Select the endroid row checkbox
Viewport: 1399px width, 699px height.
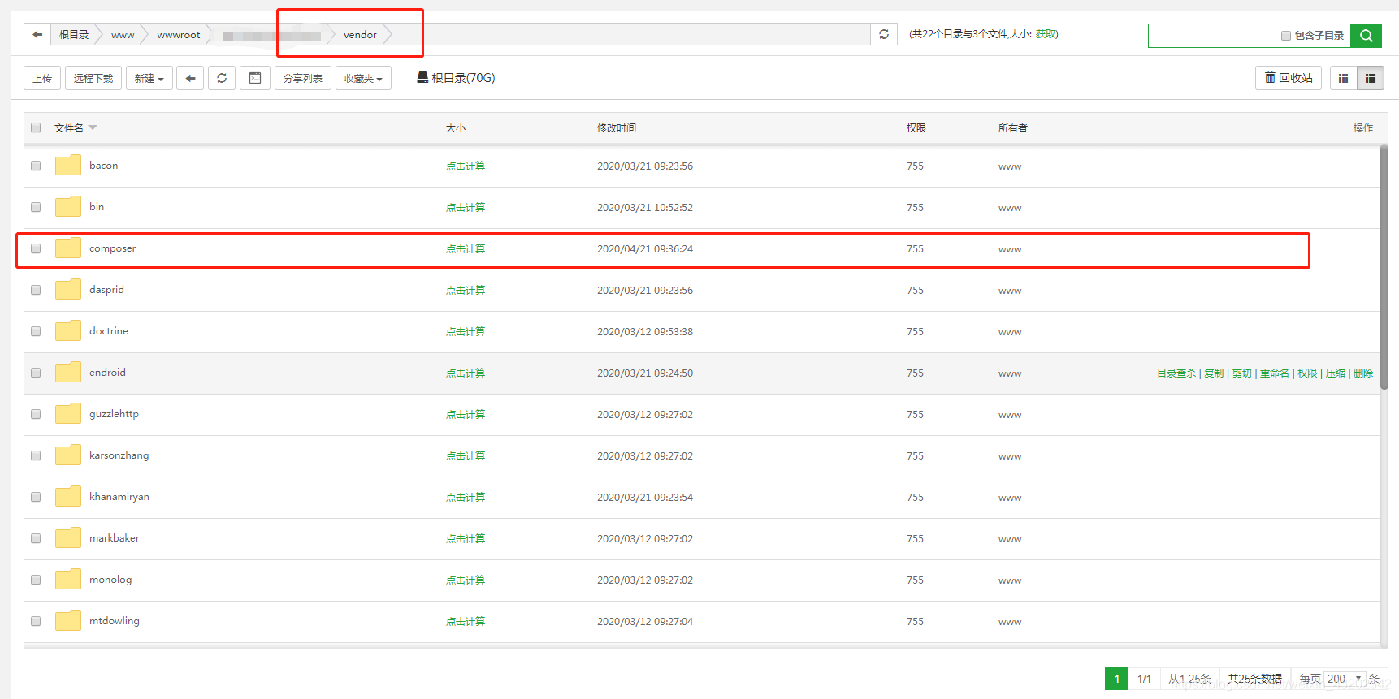[x=36, y=373]
